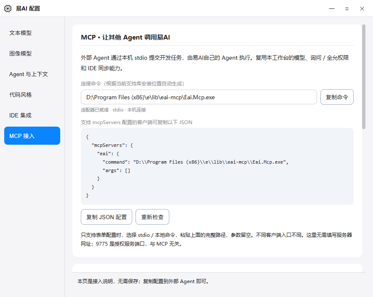This screenshot has height=297, width=373.
Task: Click the "command" line in the JSON
Action: coord(195,162)
